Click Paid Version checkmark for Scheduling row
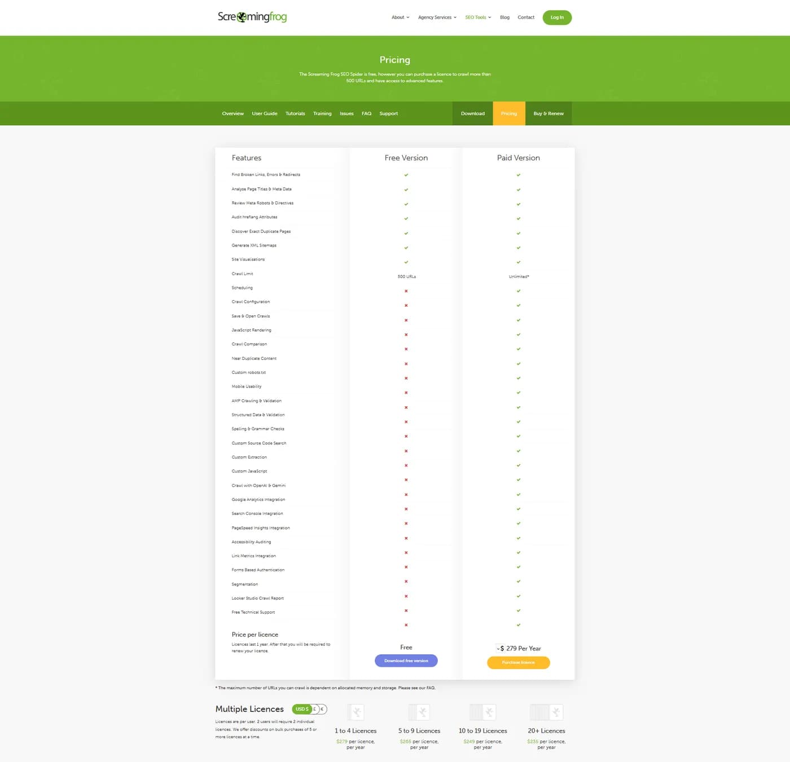 point(519,291)
